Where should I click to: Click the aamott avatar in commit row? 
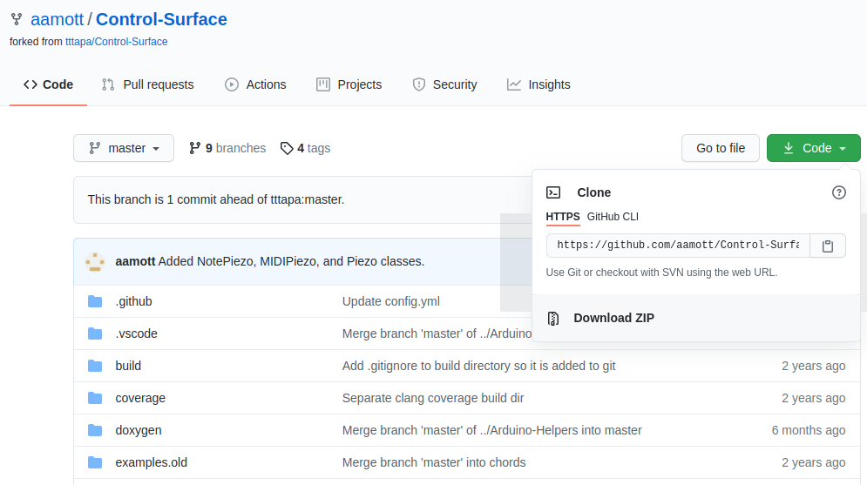click(95, 262)
